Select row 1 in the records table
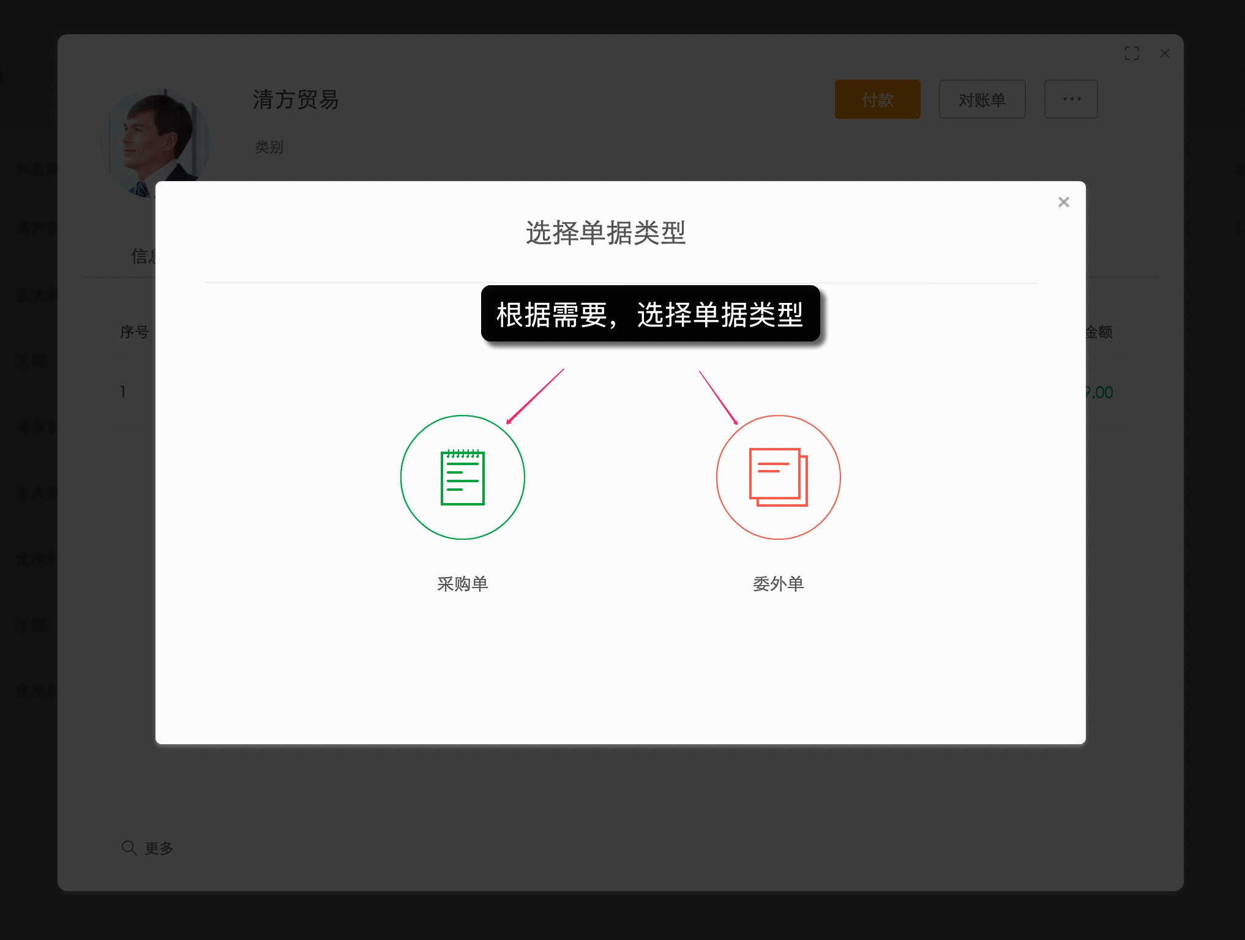The image size is (1245, 940). click(122, 392)
